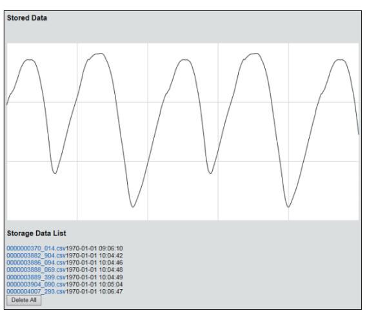
Task: Click the last waveform peak near chart's right edge
Action: pyautogui.click(x=340, y=60)
